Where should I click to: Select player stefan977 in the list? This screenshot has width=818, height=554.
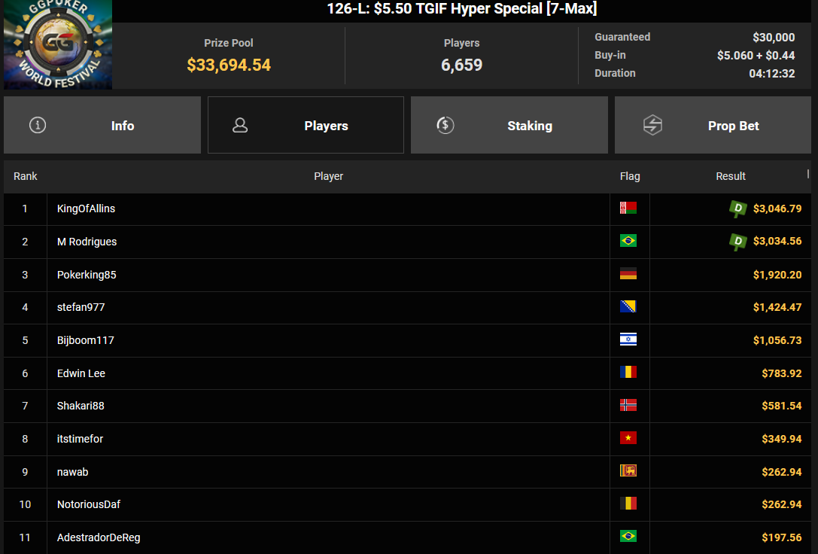(81, 307)
